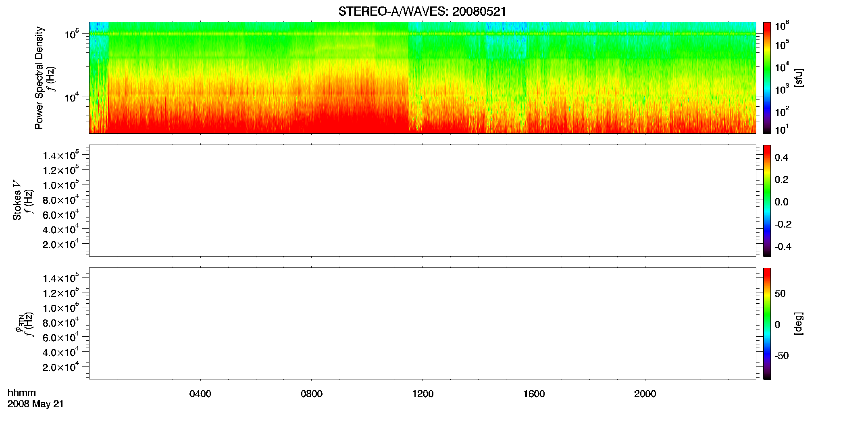This screenshot has height=435, width=845.
Task: Click the Power Spectral Density axis label
Action: [39, 78]
